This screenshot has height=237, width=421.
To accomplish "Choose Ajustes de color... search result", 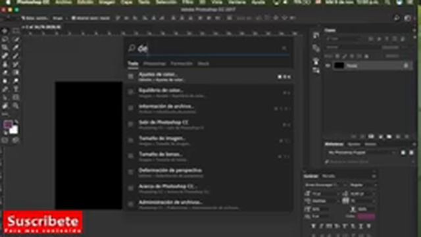I will [x=209, y=76].
